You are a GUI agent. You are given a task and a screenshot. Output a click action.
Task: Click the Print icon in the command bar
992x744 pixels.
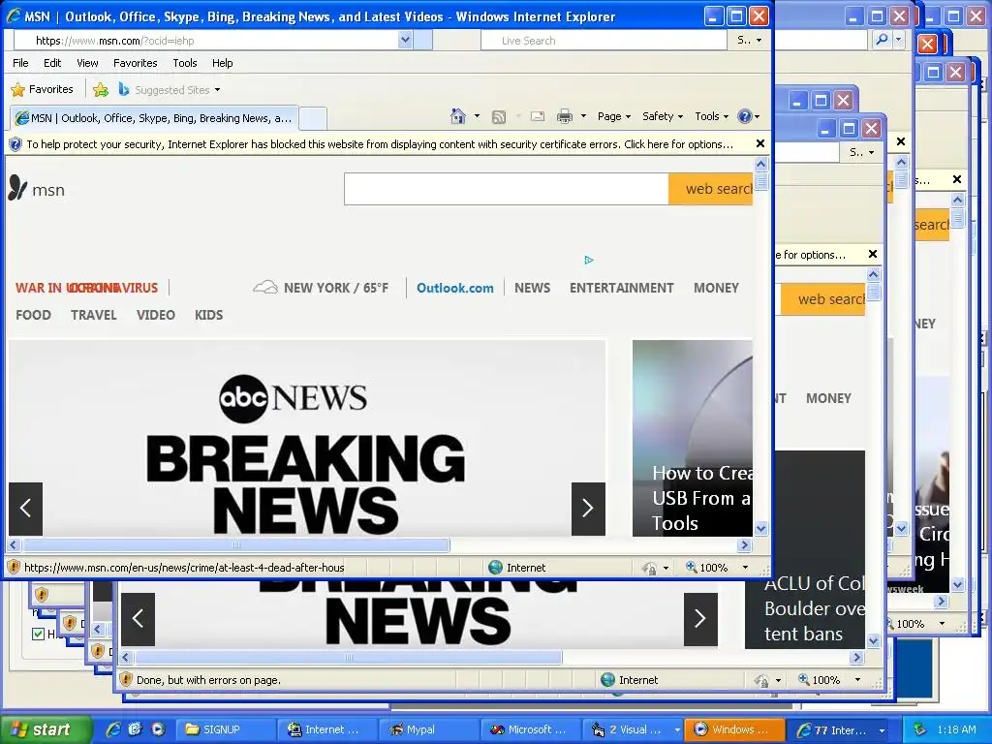pos(565,116)
